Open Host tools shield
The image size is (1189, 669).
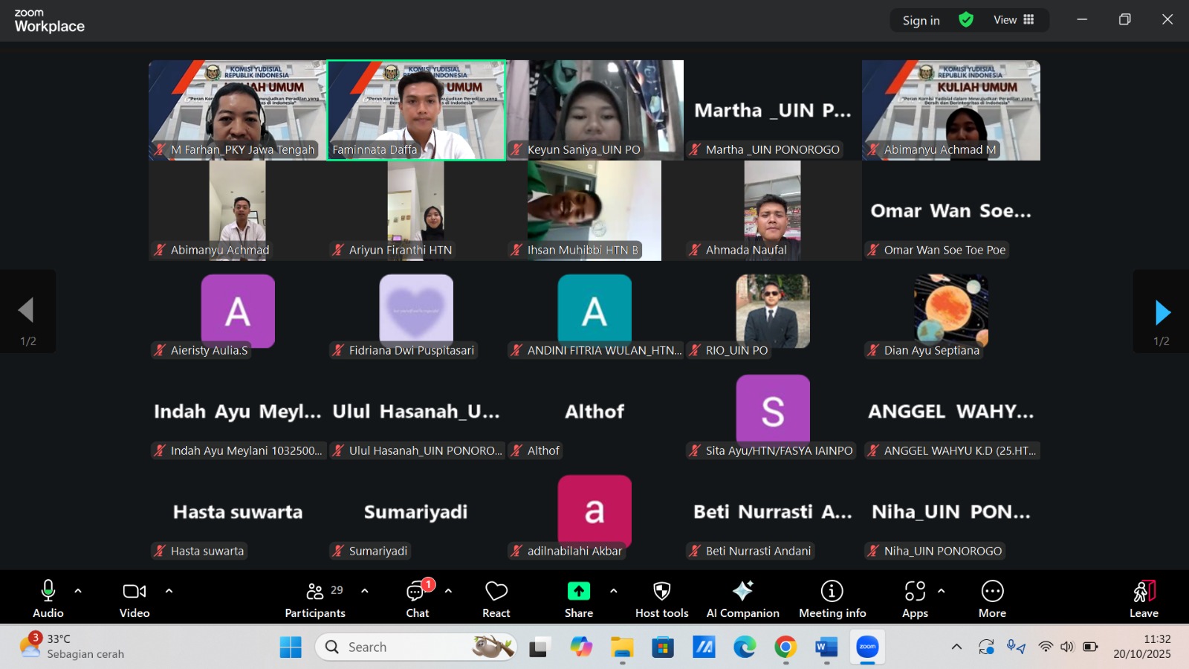(x=661, y=599)
